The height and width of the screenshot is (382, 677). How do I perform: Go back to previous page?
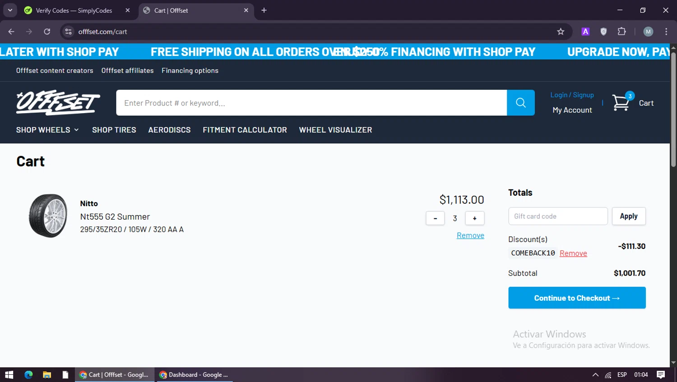tap(11, 32)
